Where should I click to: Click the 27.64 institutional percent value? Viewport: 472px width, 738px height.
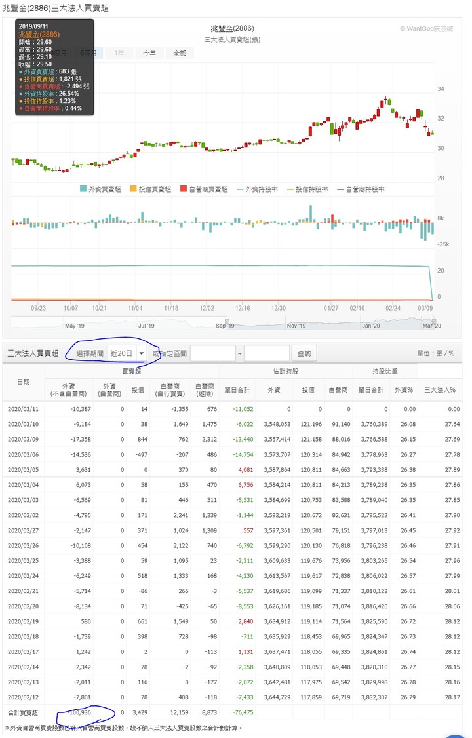coord(452,424)
